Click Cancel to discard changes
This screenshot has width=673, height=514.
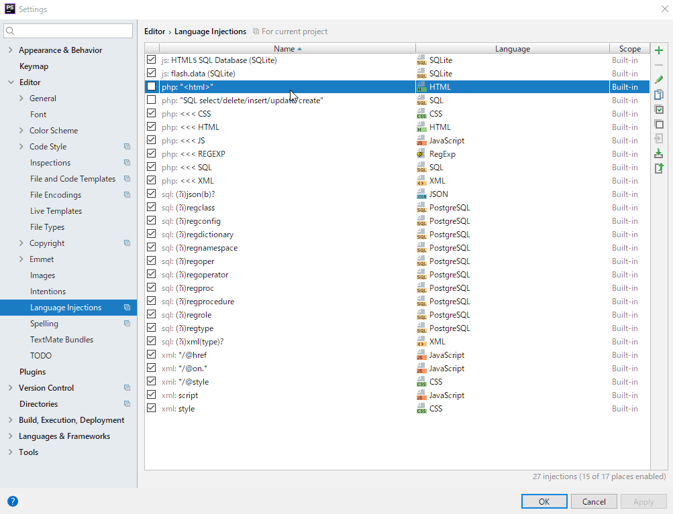click(593, 501)
